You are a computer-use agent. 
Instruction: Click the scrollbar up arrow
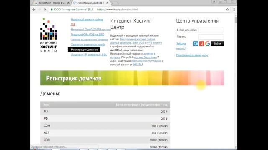236,15
